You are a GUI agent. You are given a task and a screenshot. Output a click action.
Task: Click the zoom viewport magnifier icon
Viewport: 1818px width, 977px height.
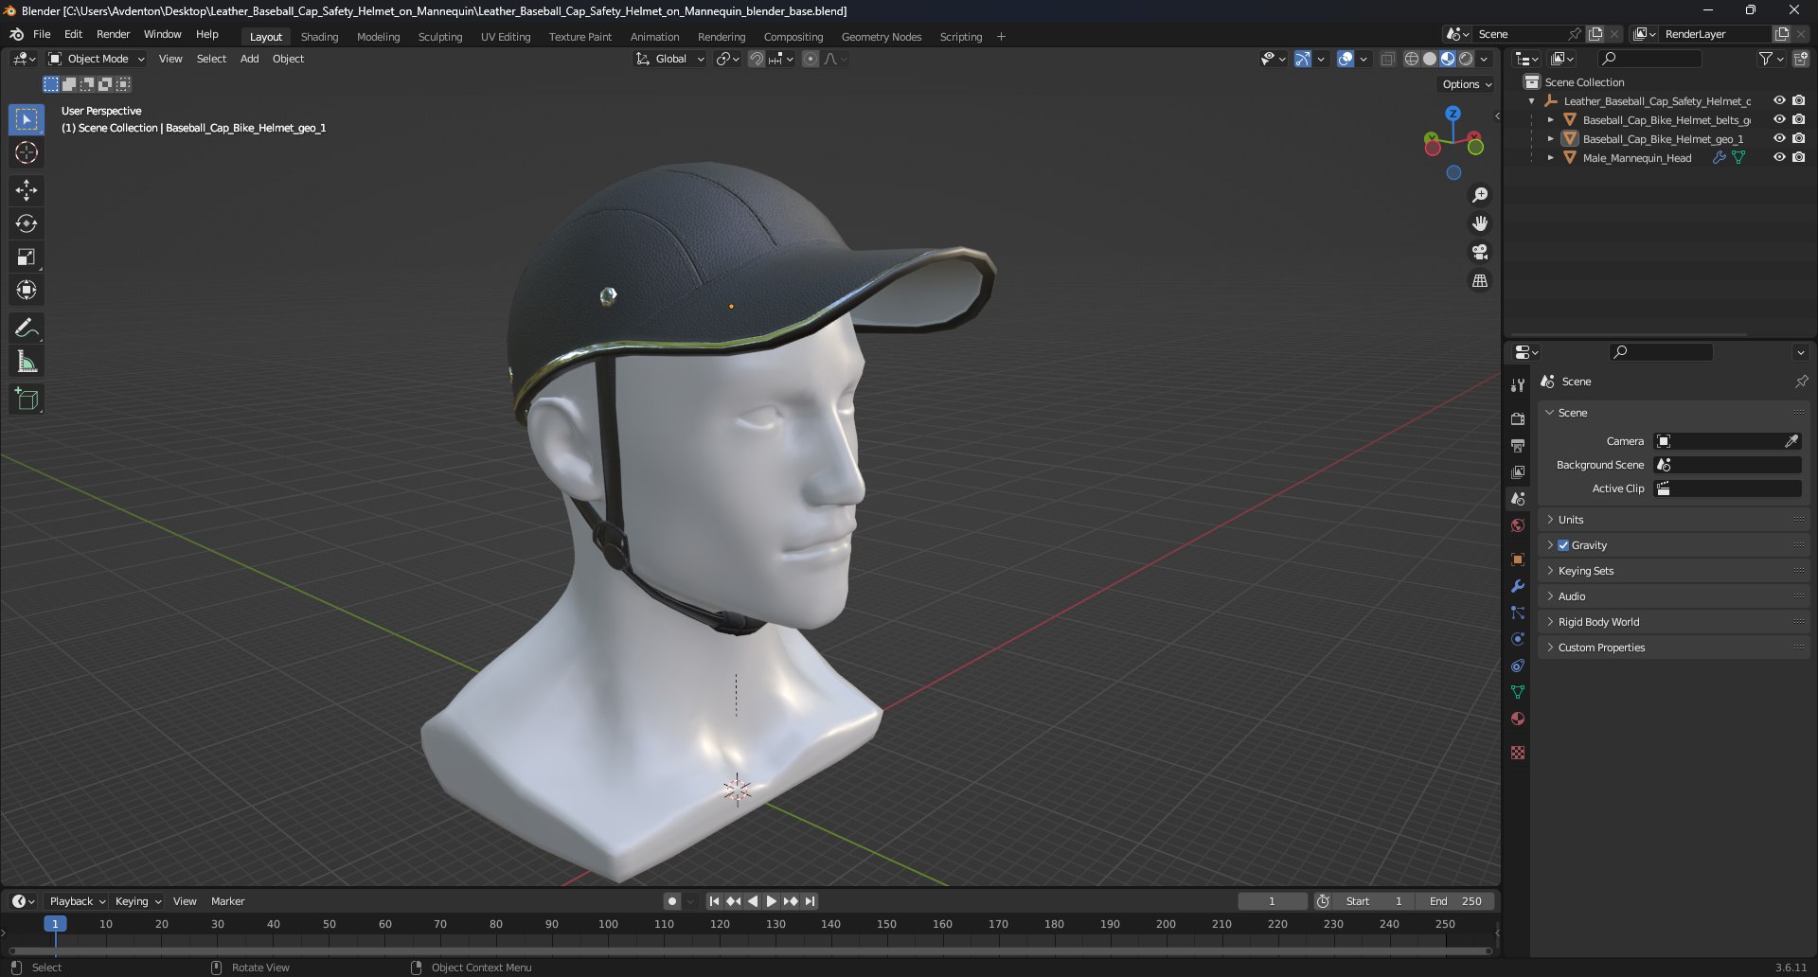pyautogui.click(x=1479, y=195)
